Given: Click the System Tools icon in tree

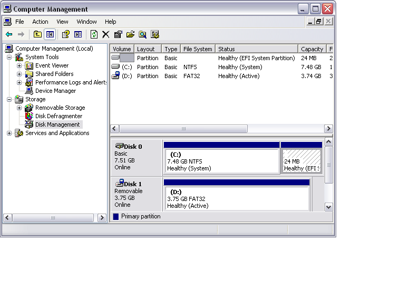Looking at the screenshot, I should point(19,57).
